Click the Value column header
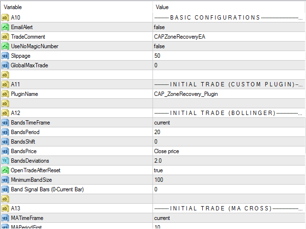306x229 pixels. [229, 7]
